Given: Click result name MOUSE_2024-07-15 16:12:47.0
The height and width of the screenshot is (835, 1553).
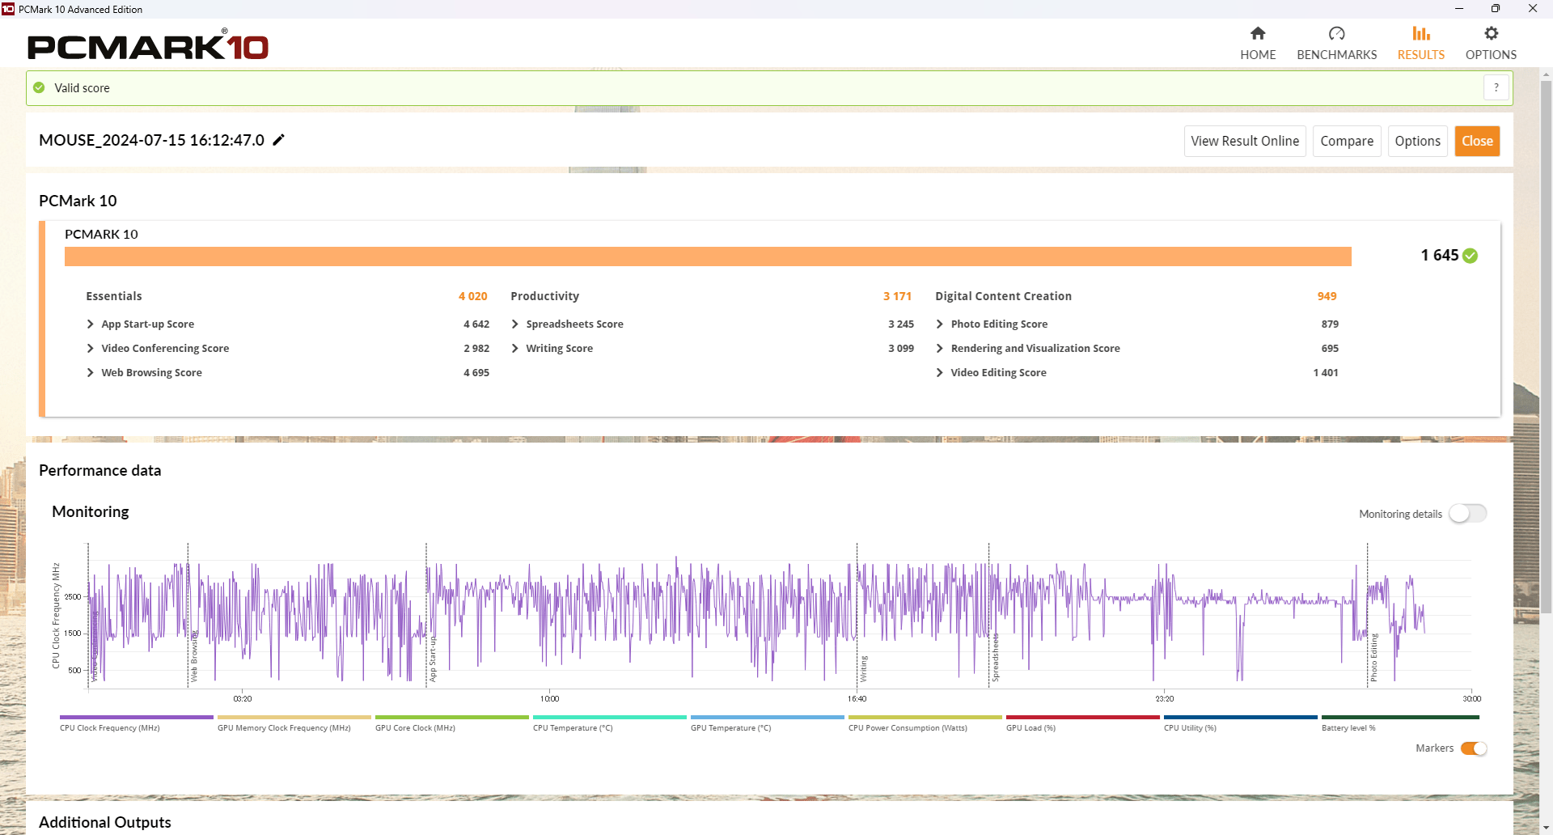Looking at the screenshot, I should coord(151,140).
